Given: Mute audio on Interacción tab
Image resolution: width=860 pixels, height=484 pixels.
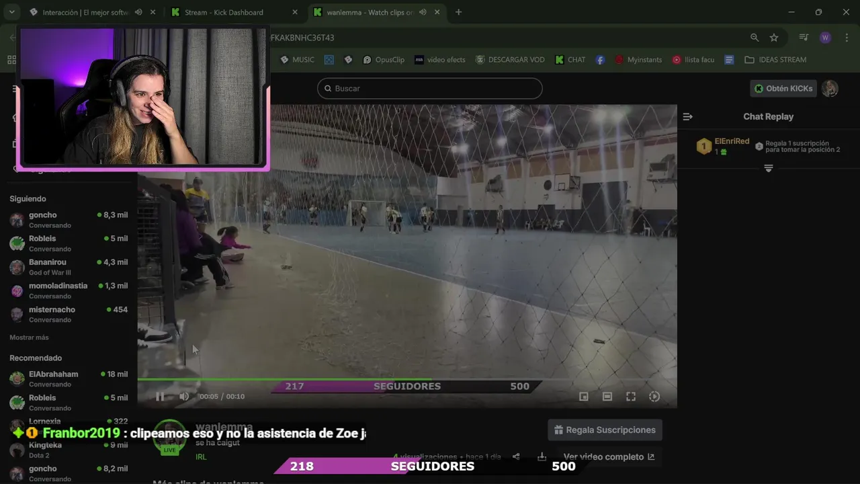Looking at the screenshot, I should (138, 12).
